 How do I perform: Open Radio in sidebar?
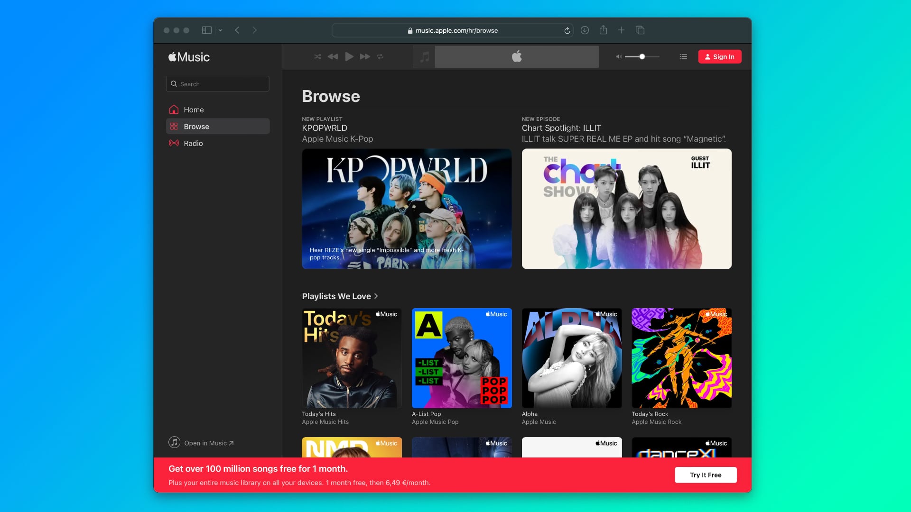[218, 143]
